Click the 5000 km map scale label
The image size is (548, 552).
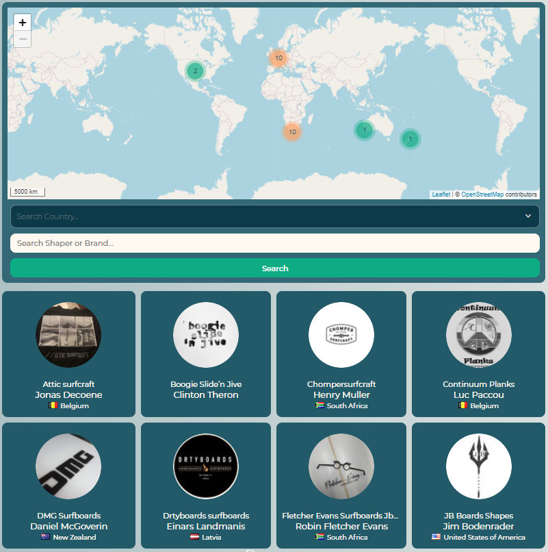[28, 192]
